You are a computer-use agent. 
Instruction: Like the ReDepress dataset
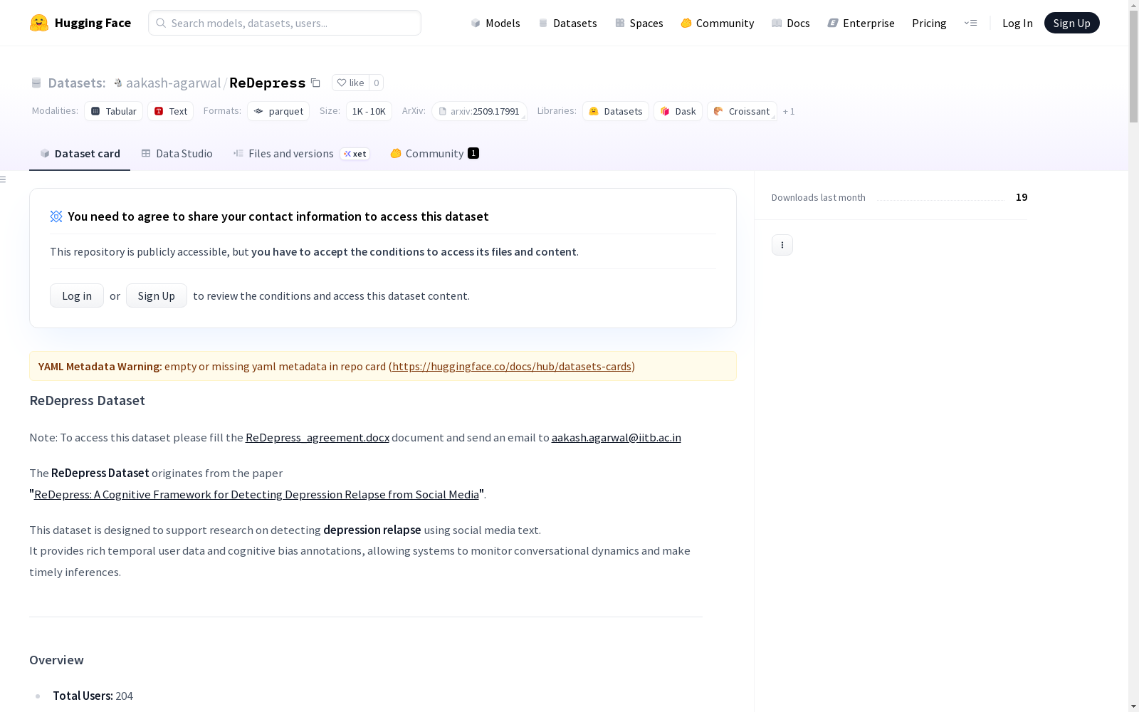point(350,83)
